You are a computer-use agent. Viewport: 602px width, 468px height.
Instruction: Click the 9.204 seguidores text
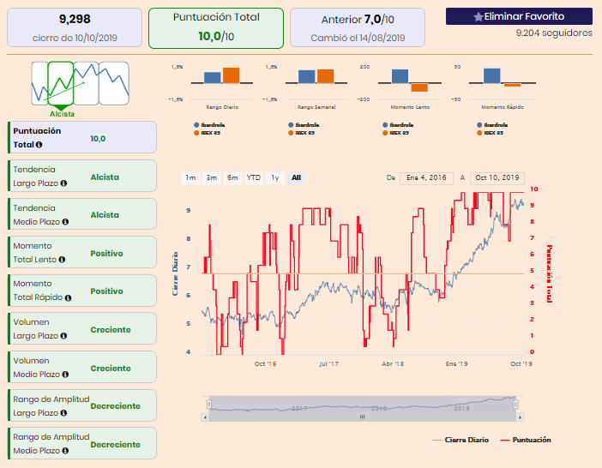554,33
